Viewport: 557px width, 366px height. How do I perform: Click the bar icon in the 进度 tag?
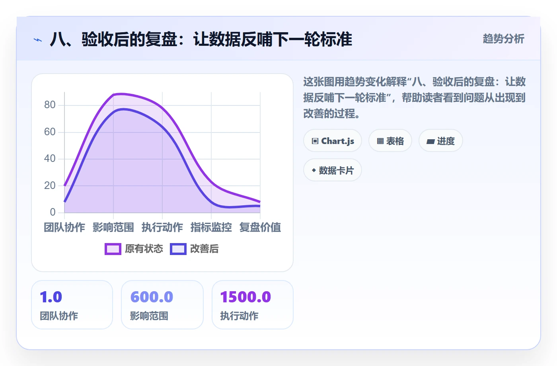click(x=430, y=141)
